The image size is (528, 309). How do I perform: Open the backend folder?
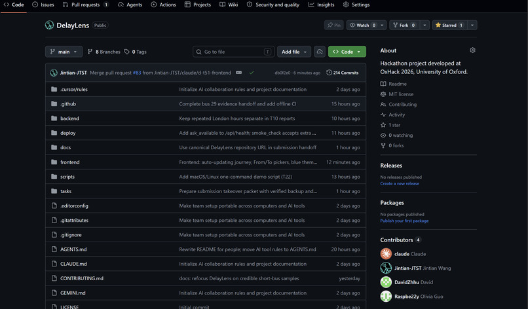[x=69, y=118]
